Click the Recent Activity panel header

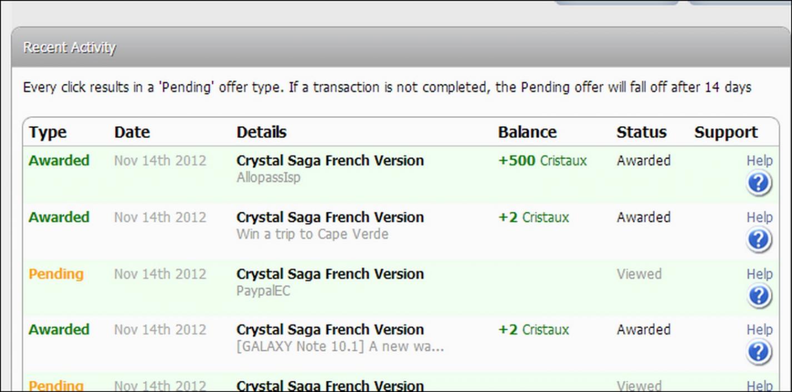pyautogui.click(x=69, y=48)
